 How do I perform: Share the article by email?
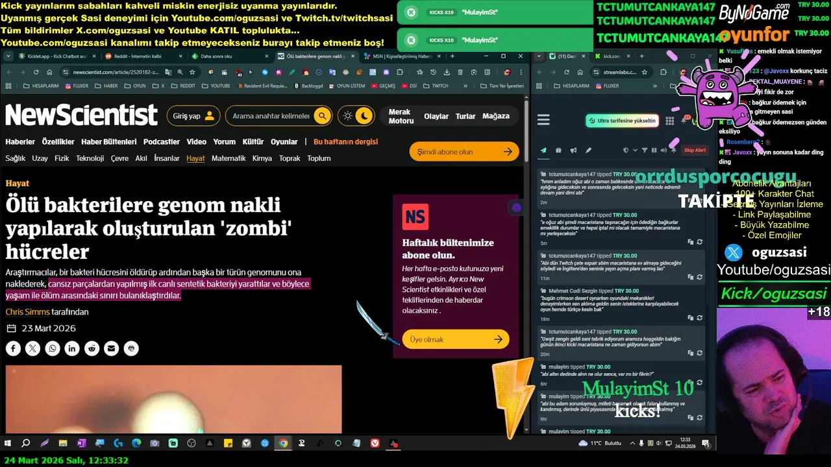[112, 348]
